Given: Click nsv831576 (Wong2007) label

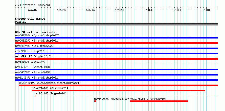Looking at the screenshot, I should pos(30,62).
